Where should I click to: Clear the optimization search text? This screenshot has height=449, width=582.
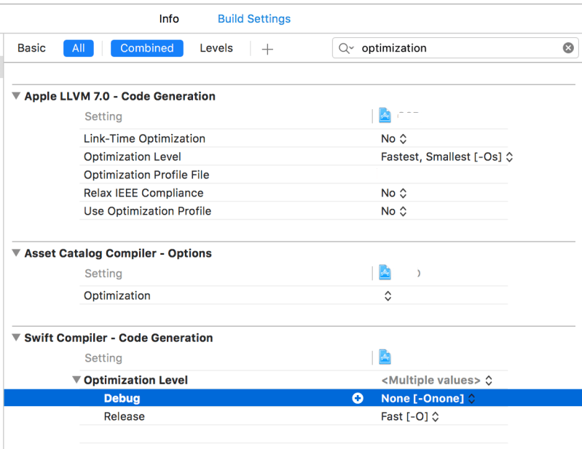pyautogui.click(x=568, y=48)
